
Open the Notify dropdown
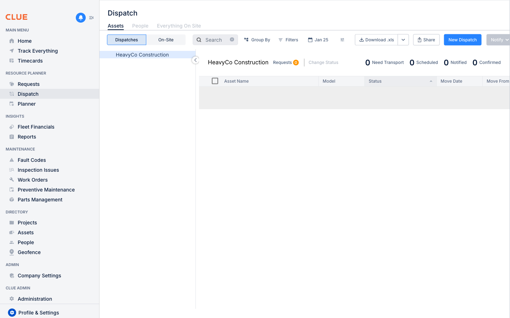pyautogui.click(x=498, y=40)
